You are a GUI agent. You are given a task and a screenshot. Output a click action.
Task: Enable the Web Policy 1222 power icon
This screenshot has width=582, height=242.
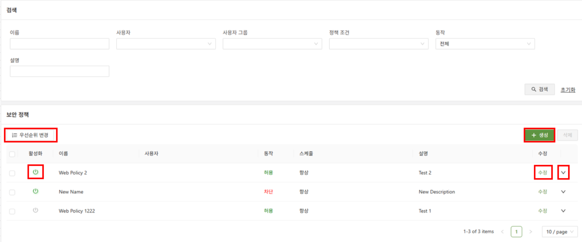(x=36, y=211)
